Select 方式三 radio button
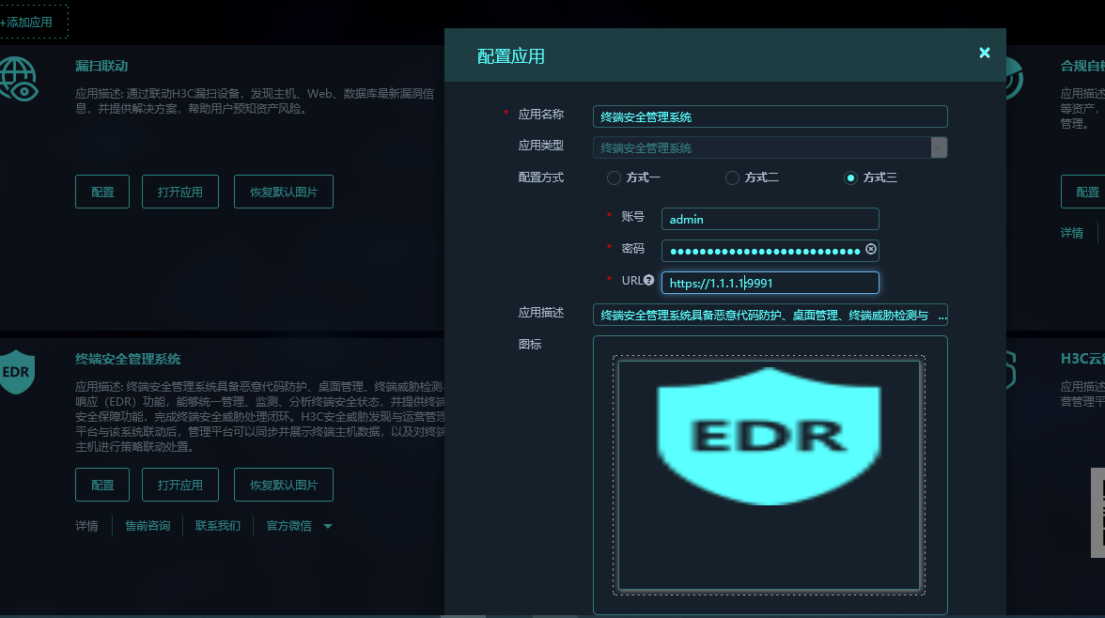Screen dimensions: 1105x618 (850, 178)
